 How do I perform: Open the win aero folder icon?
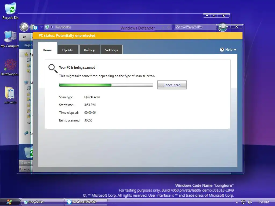point(10,95)
